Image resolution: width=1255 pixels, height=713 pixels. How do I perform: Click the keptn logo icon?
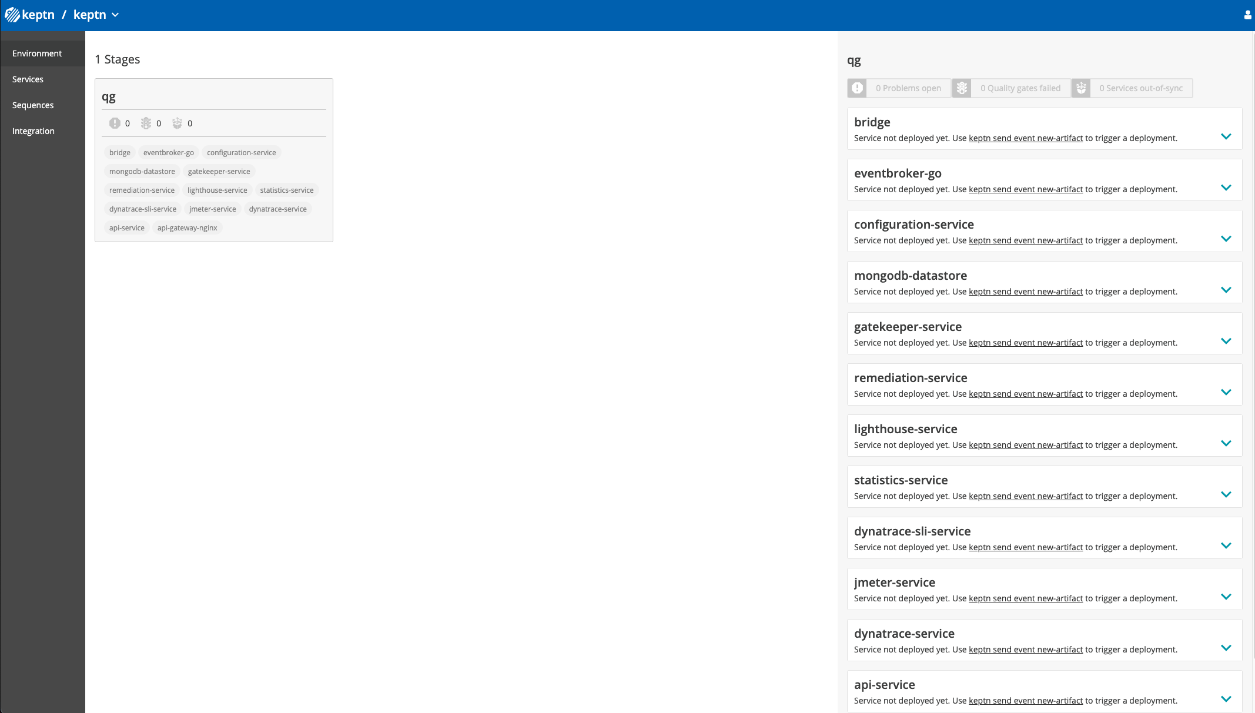(x=12, y=15)
